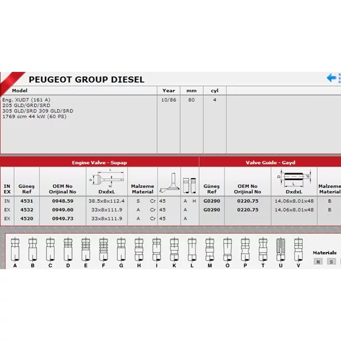
Task: Click dimension 38.5x8x112.4
Action: (106, 201)
